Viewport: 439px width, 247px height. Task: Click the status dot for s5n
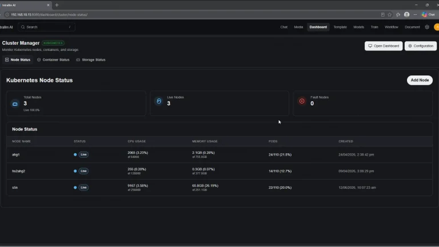pyautogui.click(x=75, y=188)
